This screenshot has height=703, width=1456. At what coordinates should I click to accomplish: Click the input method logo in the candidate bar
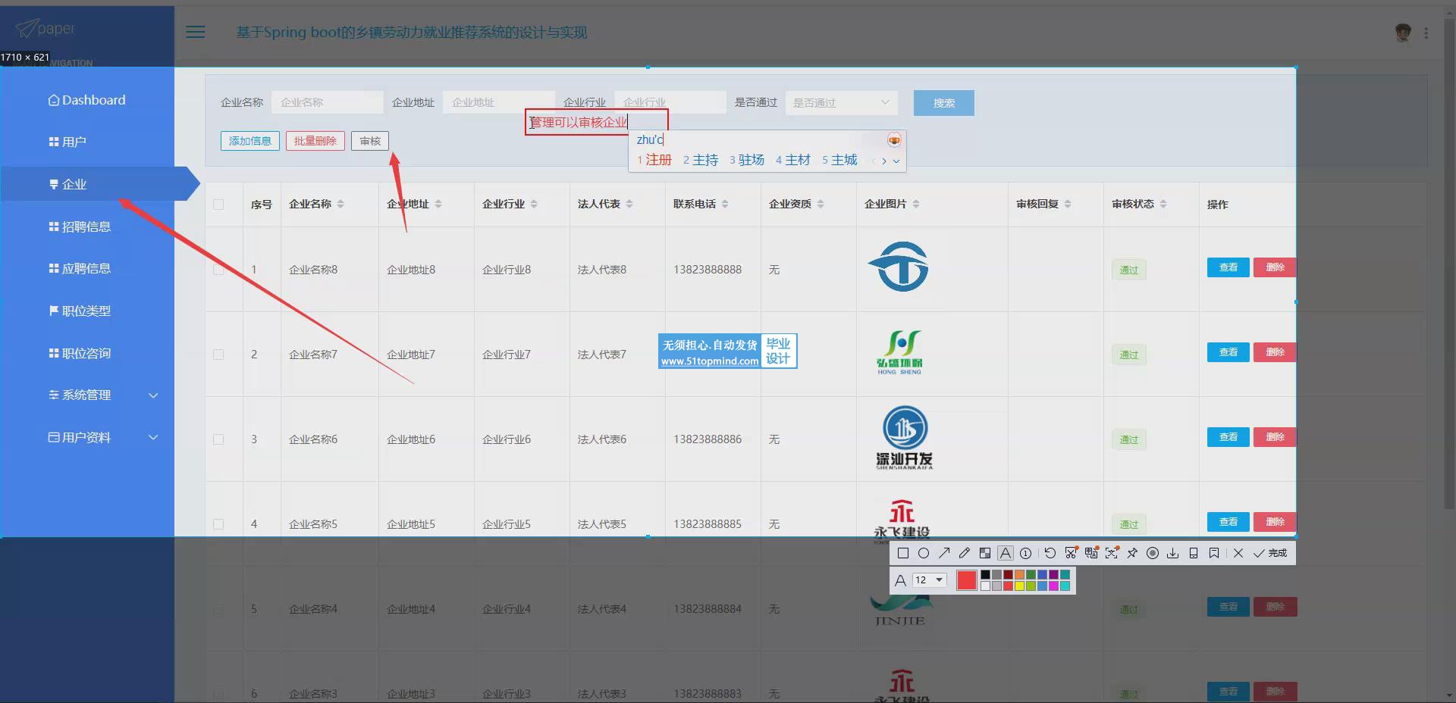tap(895, 139)
